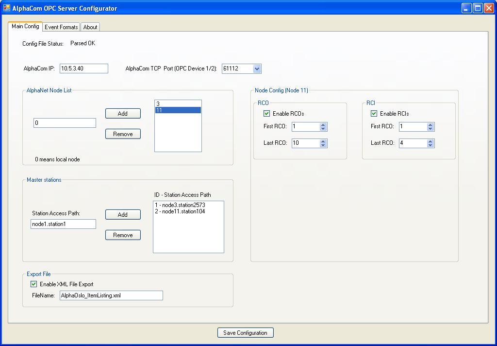Add a master station access path

click(x=123, y=214)
